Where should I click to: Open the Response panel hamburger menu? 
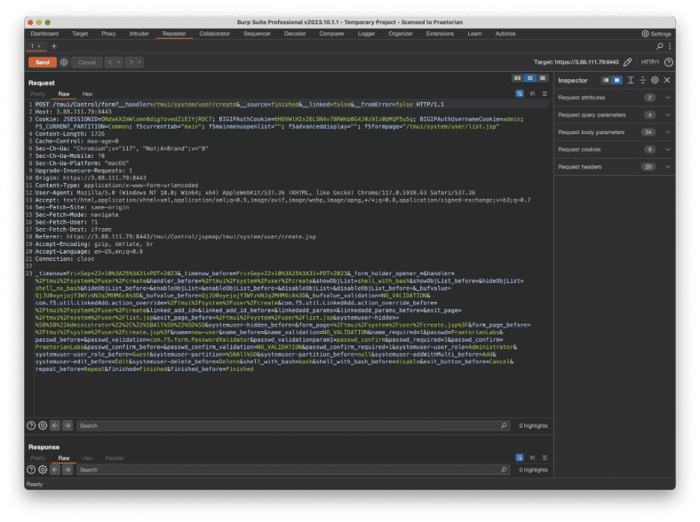pos(544,458)
